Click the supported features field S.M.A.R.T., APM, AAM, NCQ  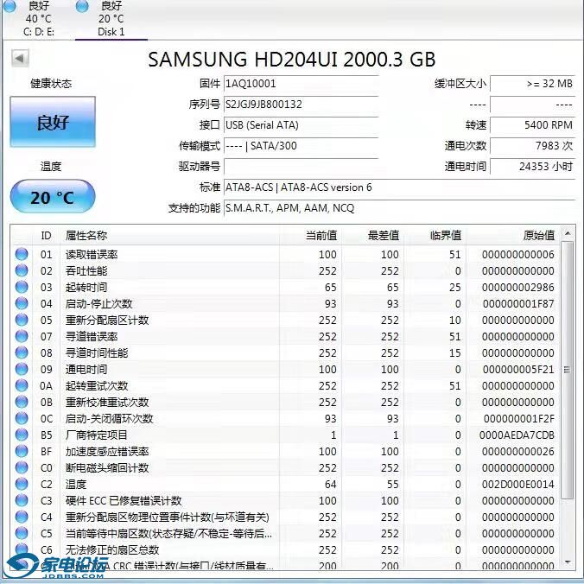[399, 208]
